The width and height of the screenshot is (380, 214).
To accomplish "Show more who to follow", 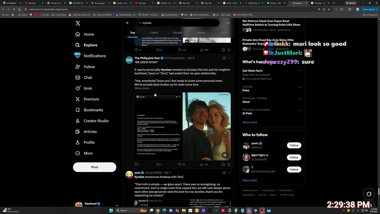I will 250,180.
